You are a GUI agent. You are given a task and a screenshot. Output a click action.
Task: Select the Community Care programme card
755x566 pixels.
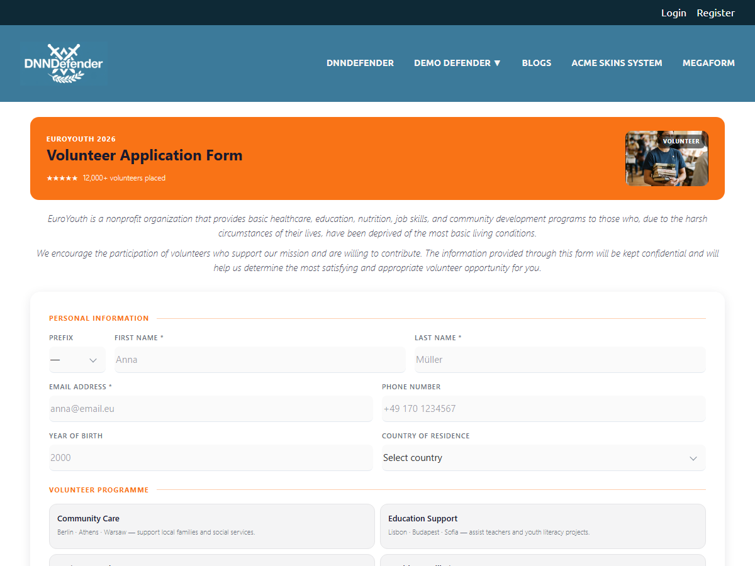(212, 526)
